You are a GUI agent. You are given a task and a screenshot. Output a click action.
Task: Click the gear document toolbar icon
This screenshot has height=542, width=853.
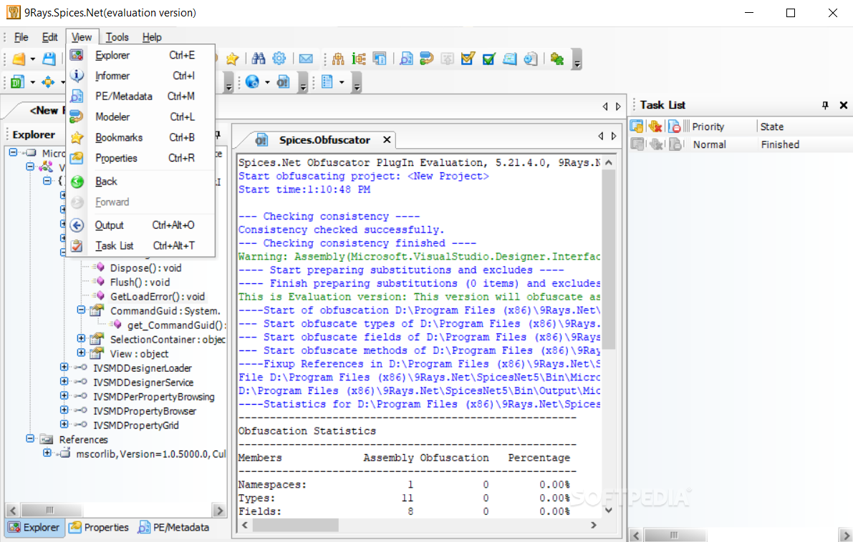(531, 59)
